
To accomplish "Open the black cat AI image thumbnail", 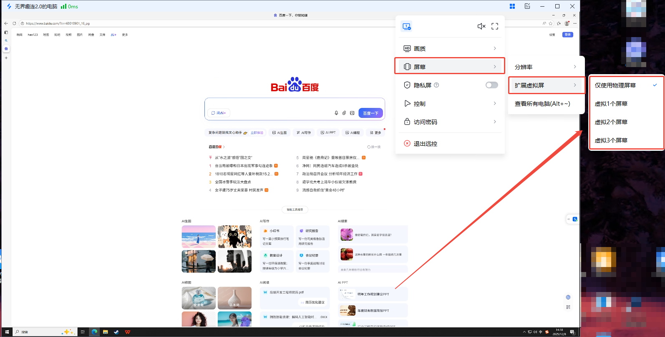I will (x=234, y=237).
